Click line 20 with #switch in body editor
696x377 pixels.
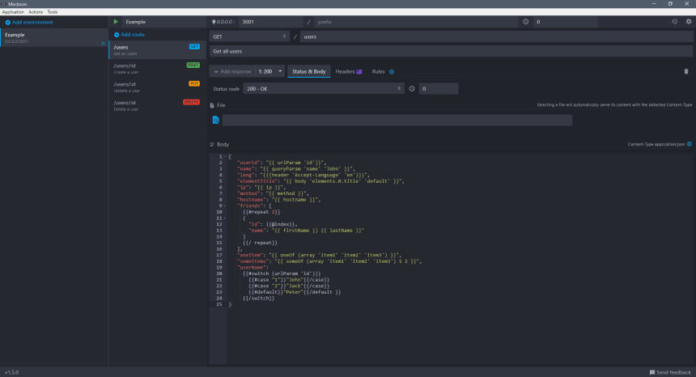pyautogui.click(x=282, y=273)
